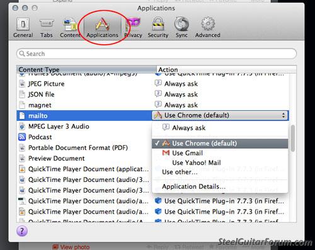The width and height of the screenshot is (315, 250).
Task: Switch to the Tabs preferences pane
Action: click(47, 28)
